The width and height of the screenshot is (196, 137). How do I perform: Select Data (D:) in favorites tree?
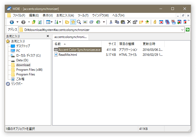coord(22,60)
